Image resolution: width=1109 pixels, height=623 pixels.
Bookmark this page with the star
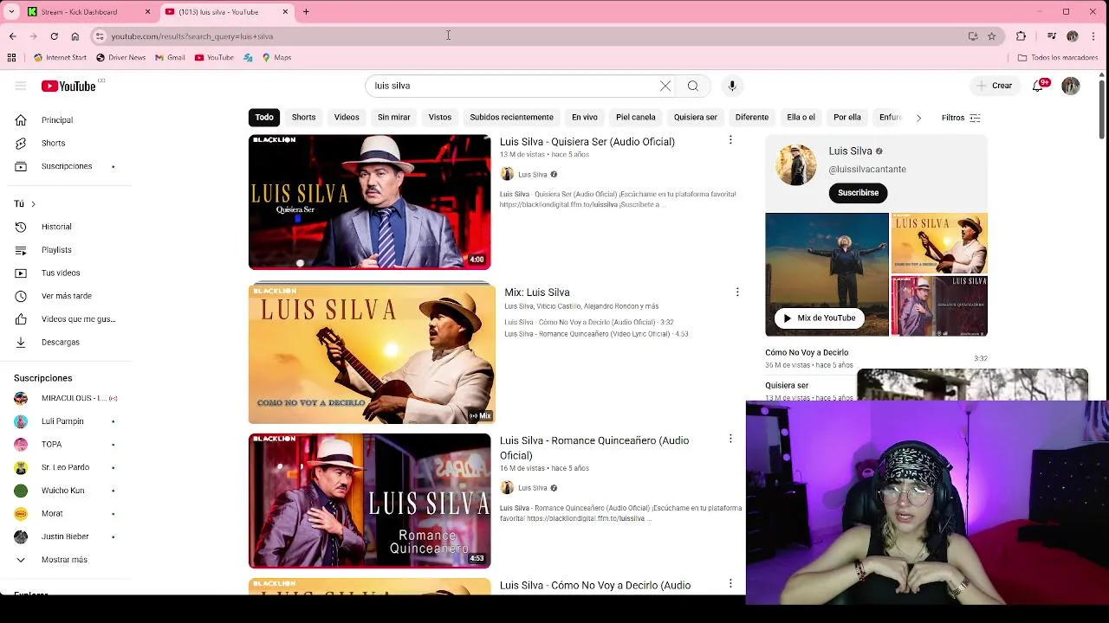(992, 36)
